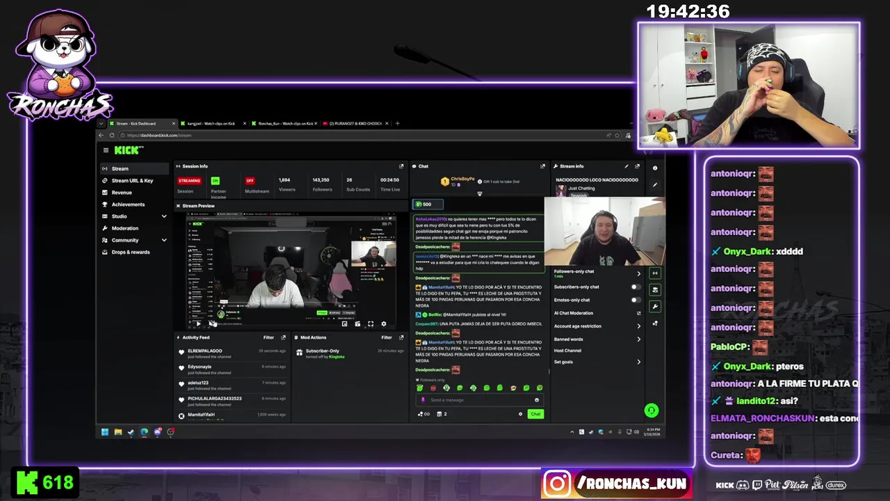
Task: Switch to Ronchas_Kun Watch clips tab
Action: tap(286, 123)
